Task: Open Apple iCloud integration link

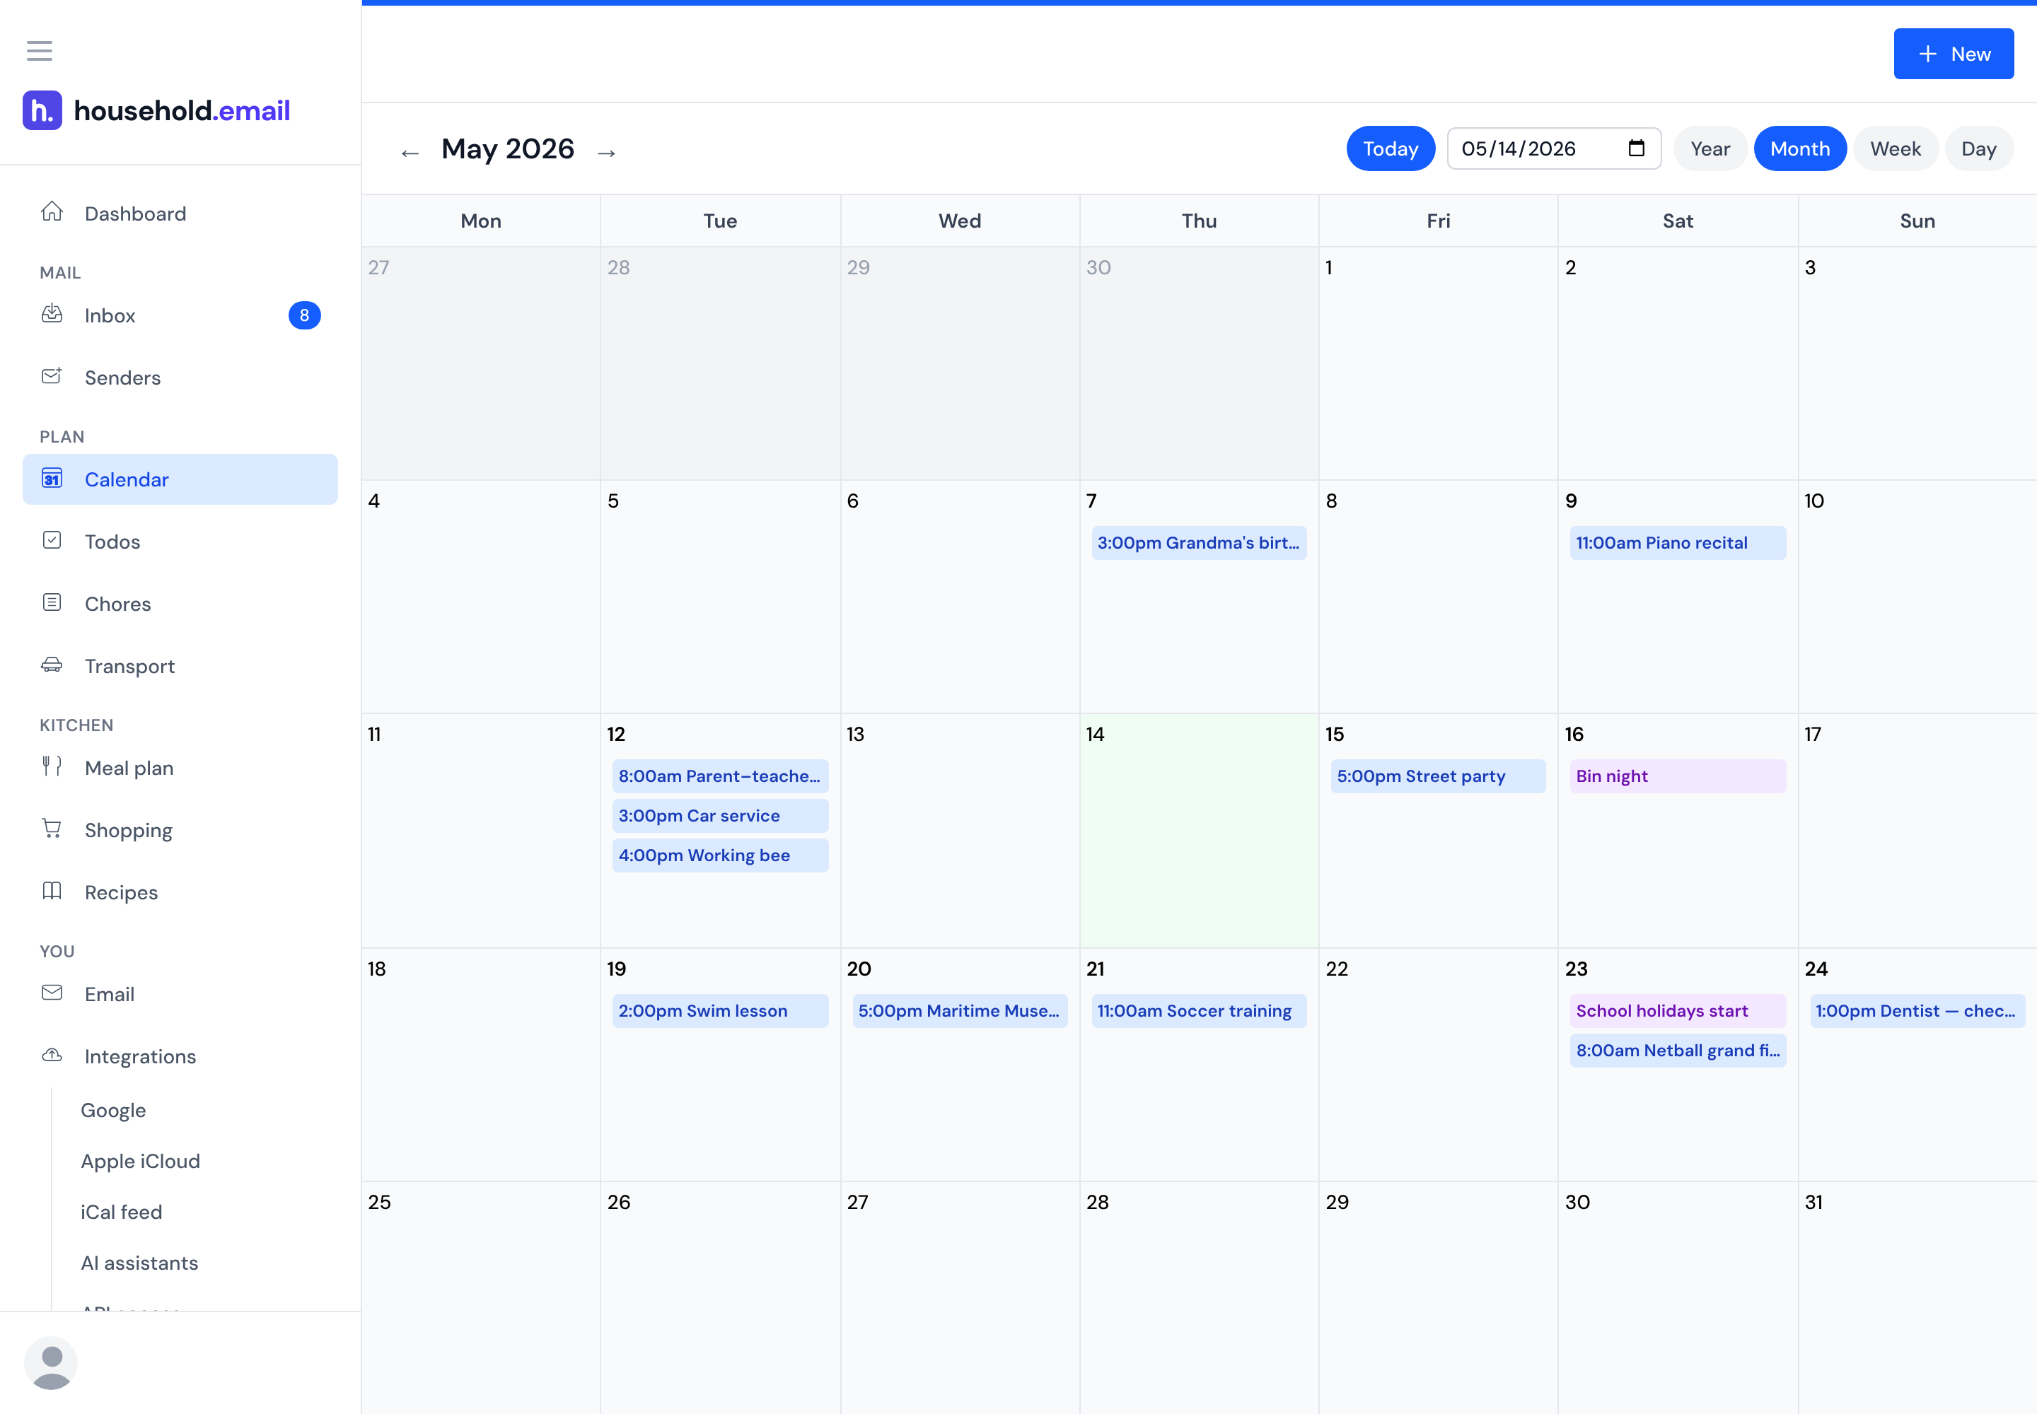Action: (140, 1161)
